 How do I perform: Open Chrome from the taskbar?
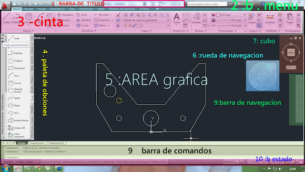[39, 169]
